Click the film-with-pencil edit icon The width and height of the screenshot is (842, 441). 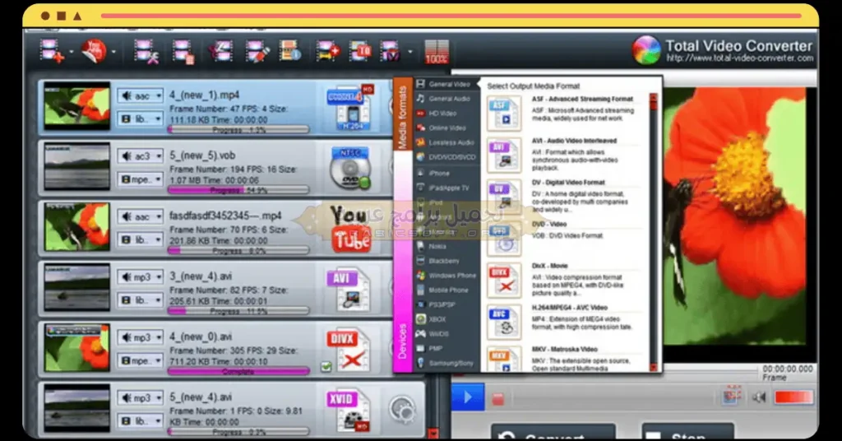click(257, 52)
